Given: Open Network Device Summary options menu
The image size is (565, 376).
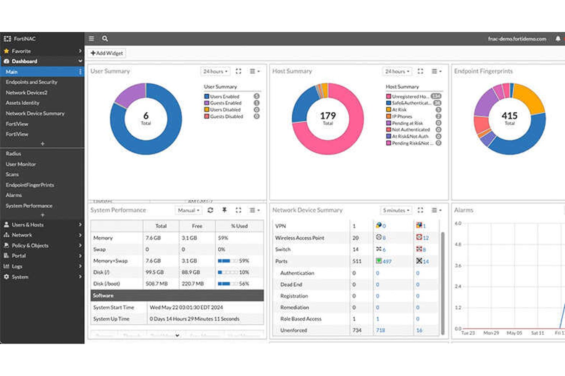Looking at the screenshot, I should click(x=436, y=210).
